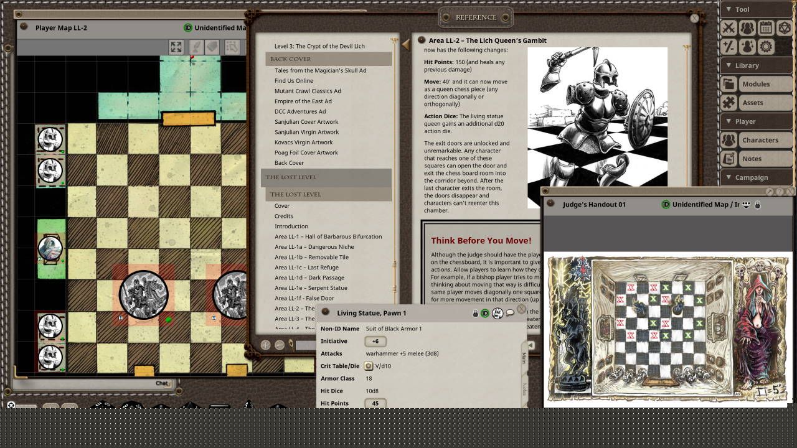This screenshot has height=448, width=797.
Task: Click the link drag icon on Player Map title bar
Action: point(24,27)
